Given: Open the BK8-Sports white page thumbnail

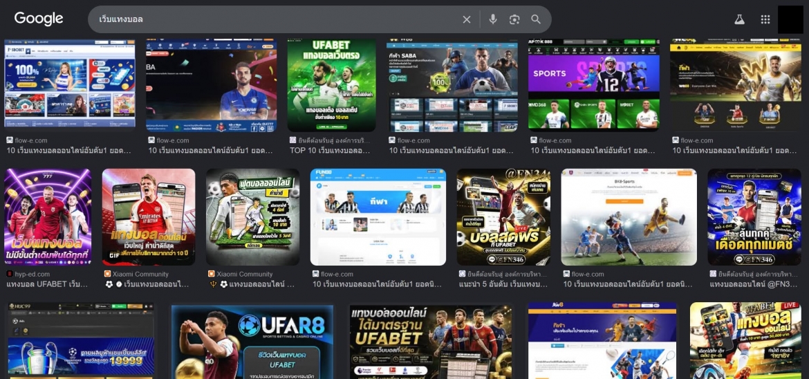Looking at the screenshot, I should tap(629, 217).
